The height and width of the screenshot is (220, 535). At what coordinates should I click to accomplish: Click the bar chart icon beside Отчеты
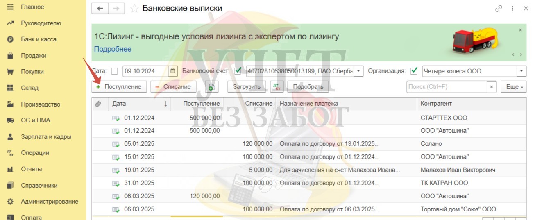11,169
